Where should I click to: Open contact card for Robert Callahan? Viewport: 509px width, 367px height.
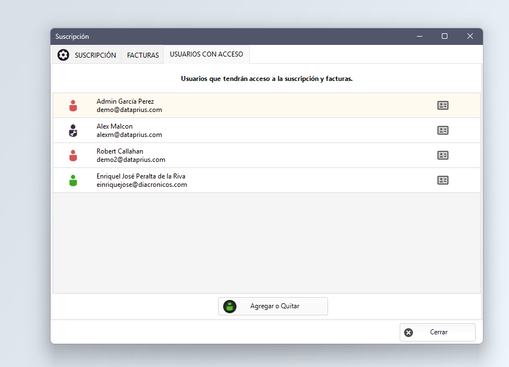(x=443, y=155)
